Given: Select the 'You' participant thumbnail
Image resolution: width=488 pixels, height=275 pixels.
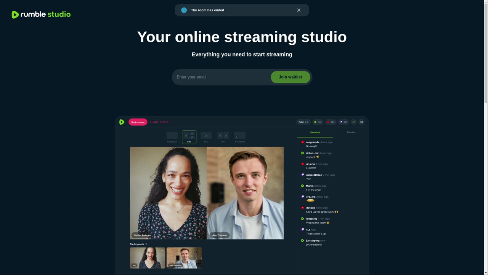Looking at the screenshot, I should (x=148, y=258).
